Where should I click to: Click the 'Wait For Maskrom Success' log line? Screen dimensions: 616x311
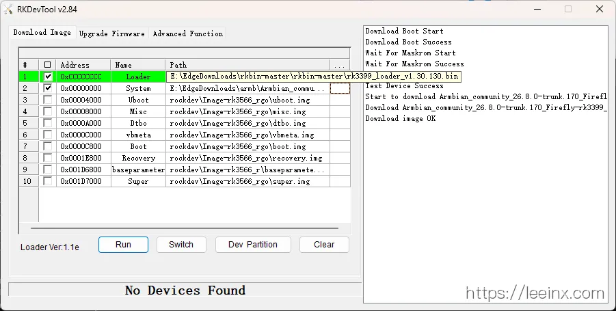click(x=414, y=64)
